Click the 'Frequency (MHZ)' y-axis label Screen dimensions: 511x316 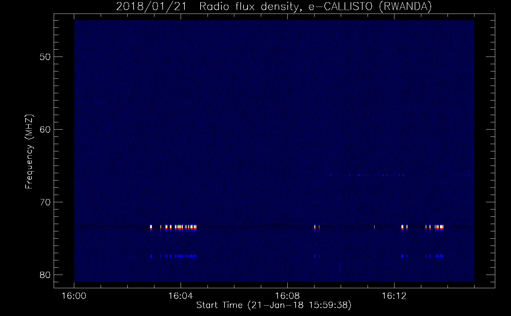pos(29,152)
